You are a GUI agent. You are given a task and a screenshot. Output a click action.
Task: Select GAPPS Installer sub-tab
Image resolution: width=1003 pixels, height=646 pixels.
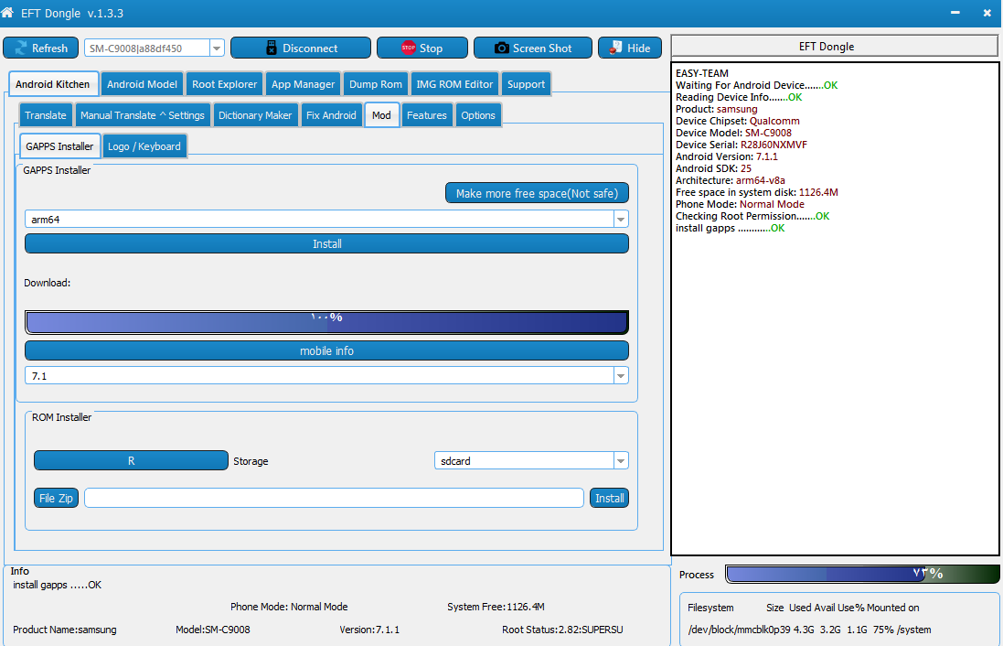pyautogui.click(x=59, y=146)
